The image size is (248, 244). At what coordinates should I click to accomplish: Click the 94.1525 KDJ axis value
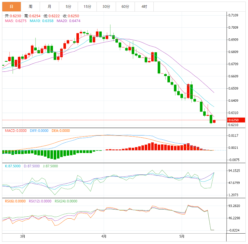pyautogui.click(x=234, y=171)
